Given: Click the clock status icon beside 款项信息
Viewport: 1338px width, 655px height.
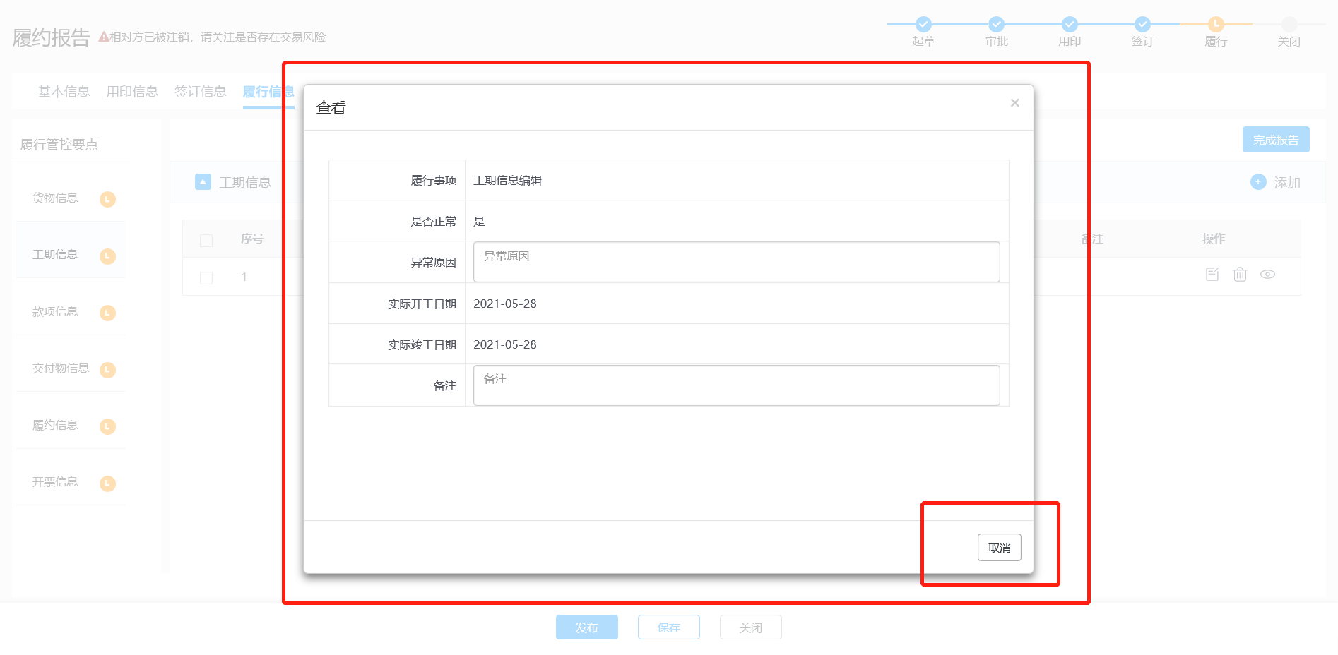Looking at the screenshot, I should pos(107,313).
